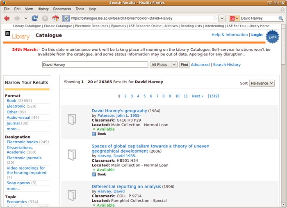Open the All Fields search type dropdown
Screen dimensions: 287x208
coord(164,65)
